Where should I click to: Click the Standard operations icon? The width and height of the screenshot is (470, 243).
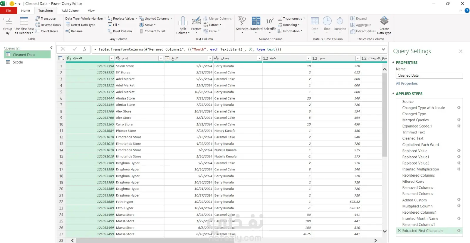(x=256, y=21)
